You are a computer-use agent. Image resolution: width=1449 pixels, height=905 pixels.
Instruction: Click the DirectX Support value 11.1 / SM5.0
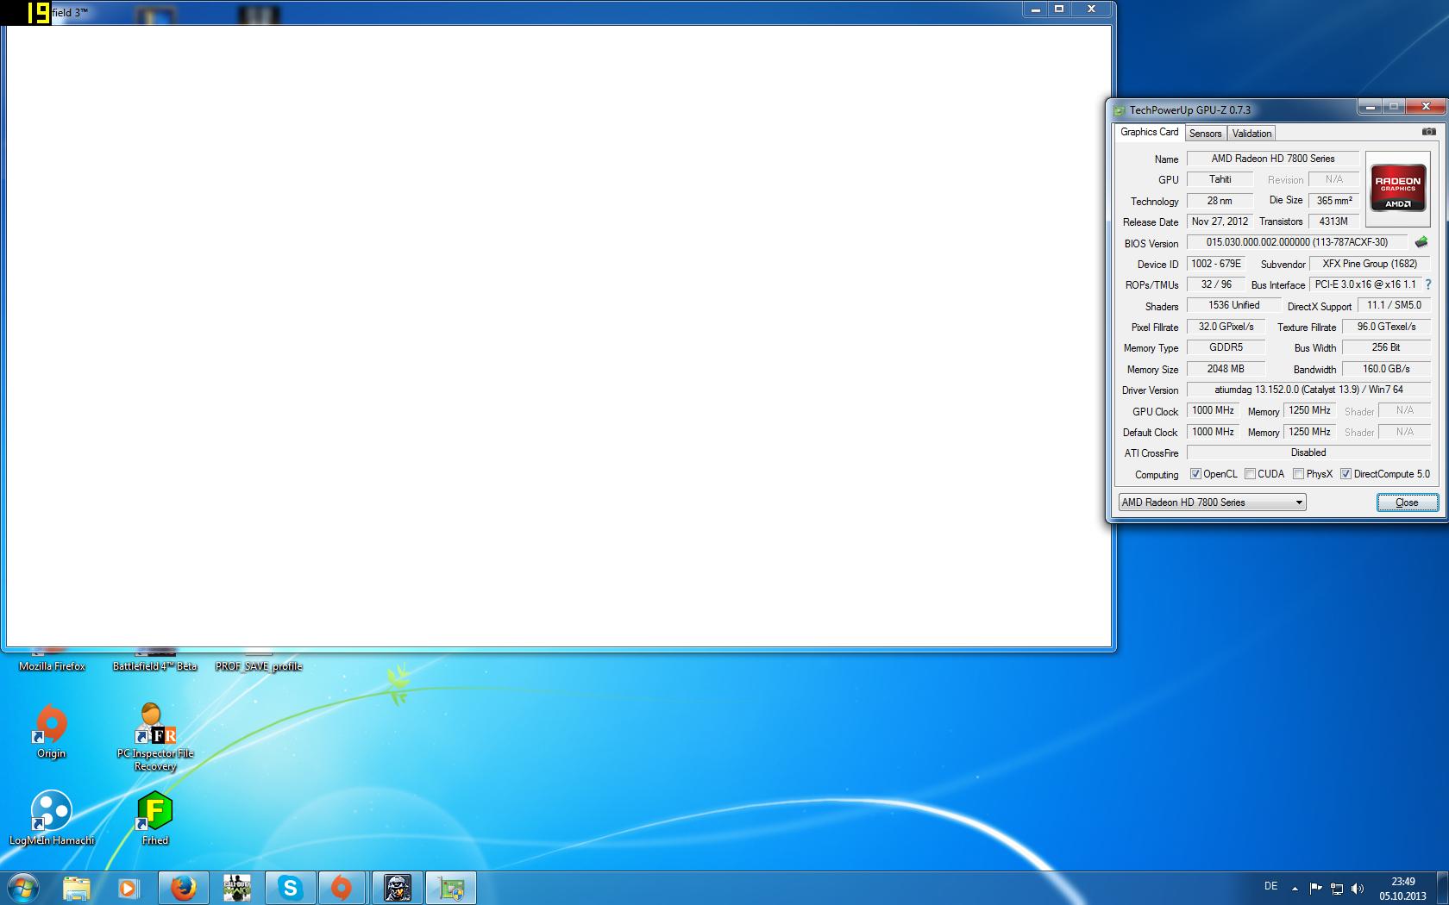(x=1394, y=305)
